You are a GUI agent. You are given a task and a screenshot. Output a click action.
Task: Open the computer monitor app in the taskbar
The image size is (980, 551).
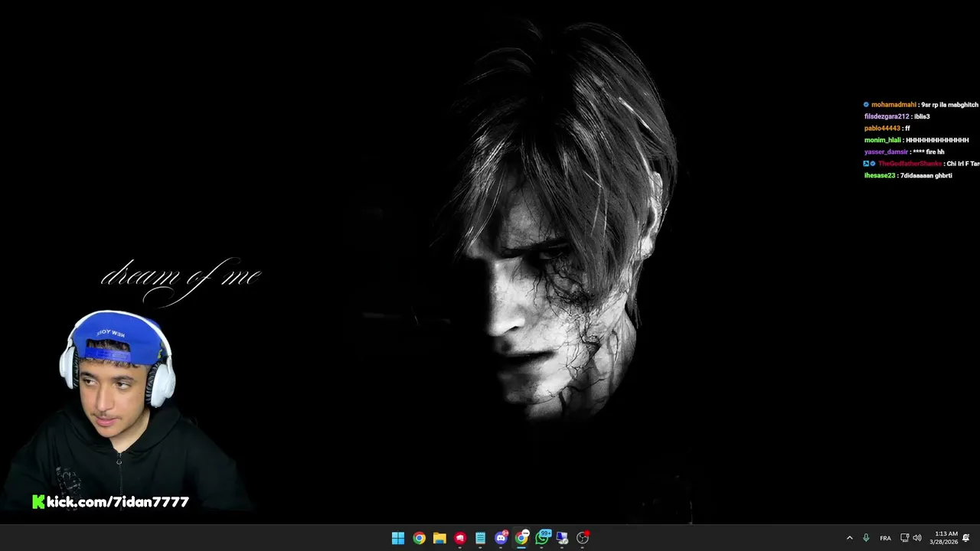(x=562, y=538)
